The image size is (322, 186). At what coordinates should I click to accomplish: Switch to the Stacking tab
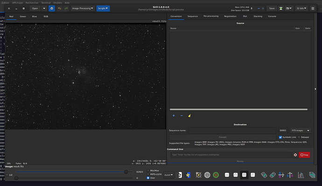(x=257, y=16)
